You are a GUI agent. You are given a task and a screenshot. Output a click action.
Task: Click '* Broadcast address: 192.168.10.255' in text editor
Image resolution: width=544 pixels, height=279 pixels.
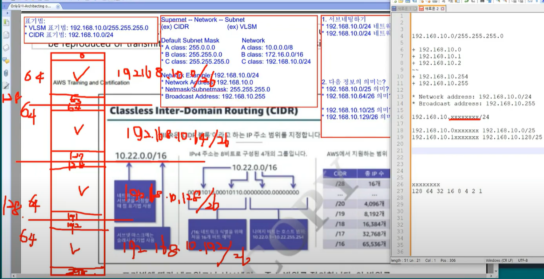473,104
